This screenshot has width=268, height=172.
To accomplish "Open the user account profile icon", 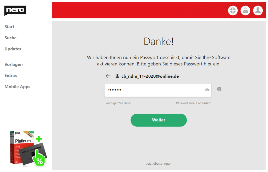I will pyautogui.click(x=258, y=10).
